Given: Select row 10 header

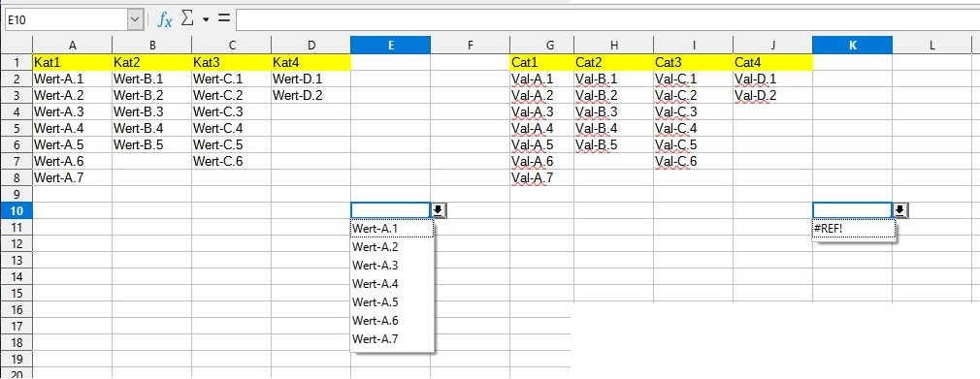Looking at the screenshot, I should (16, 210).
